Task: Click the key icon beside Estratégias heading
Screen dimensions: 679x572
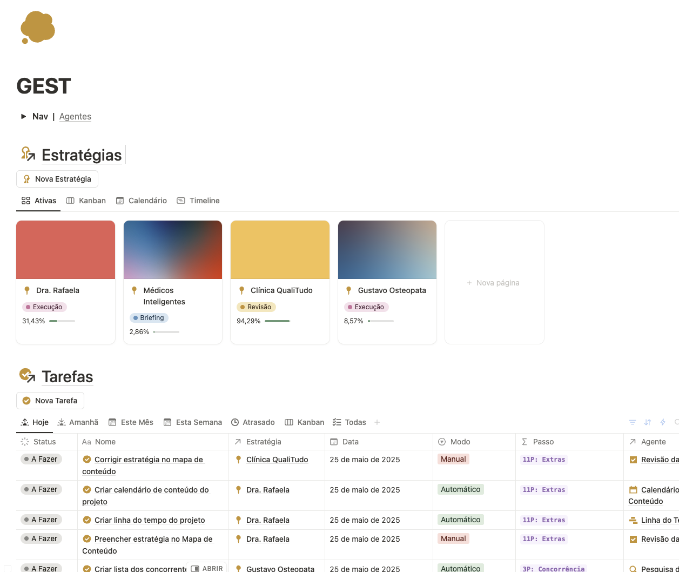Action: [x=28, y=155]
